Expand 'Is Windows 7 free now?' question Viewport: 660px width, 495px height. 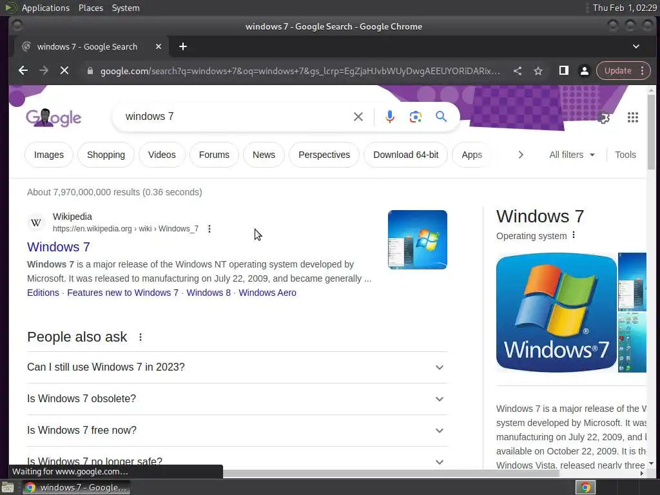click(x=237, y=430)
